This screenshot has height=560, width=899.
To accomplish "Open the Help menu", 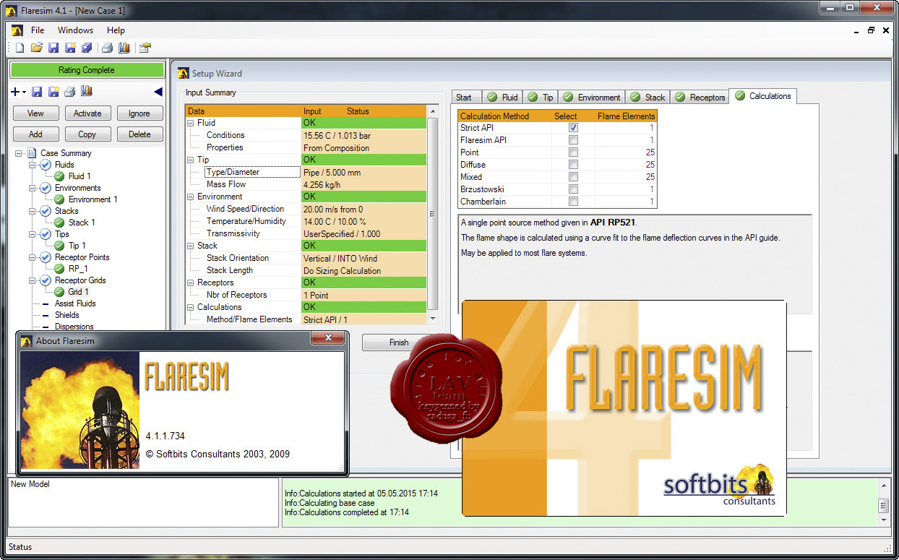I will (x=116, y=30).
